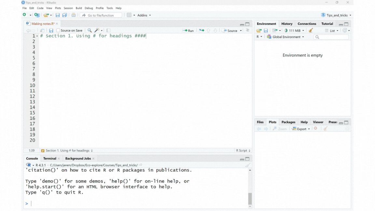
Task: Click the code tools magic wand
Action: coord(97,30)
